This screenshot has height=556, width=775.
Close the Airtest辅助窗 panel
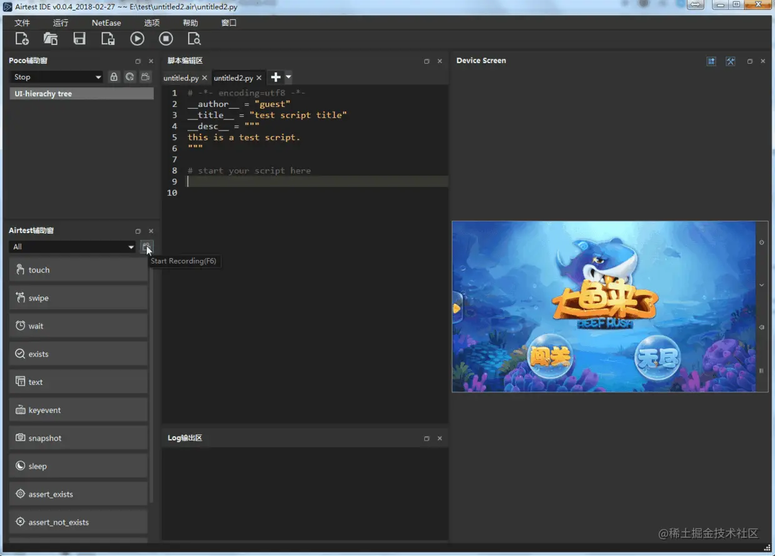[x=151, y=231]
